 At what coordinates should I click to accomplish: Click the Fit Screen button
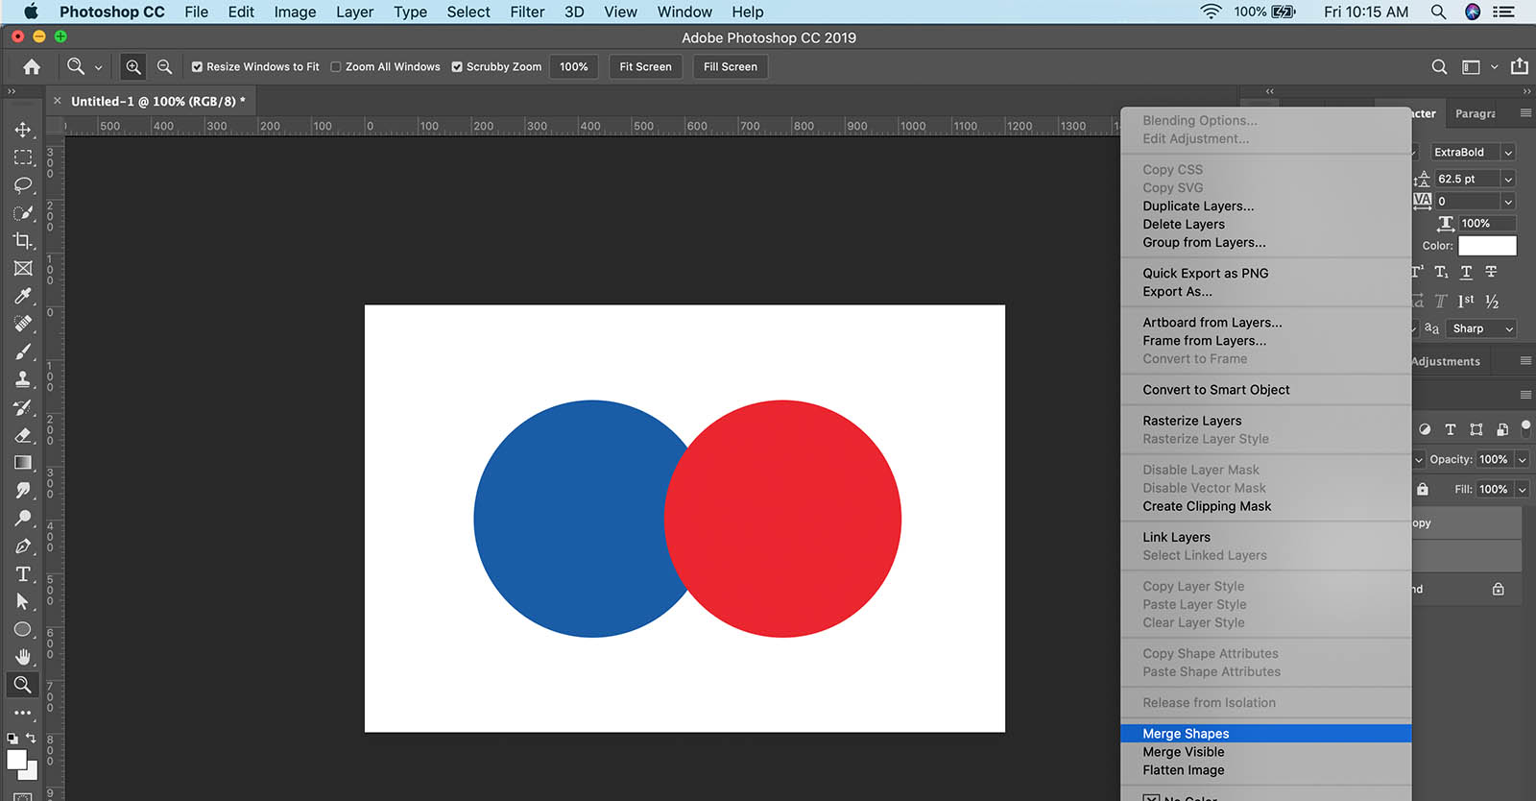pyautogui.click(x=645, y=67)
